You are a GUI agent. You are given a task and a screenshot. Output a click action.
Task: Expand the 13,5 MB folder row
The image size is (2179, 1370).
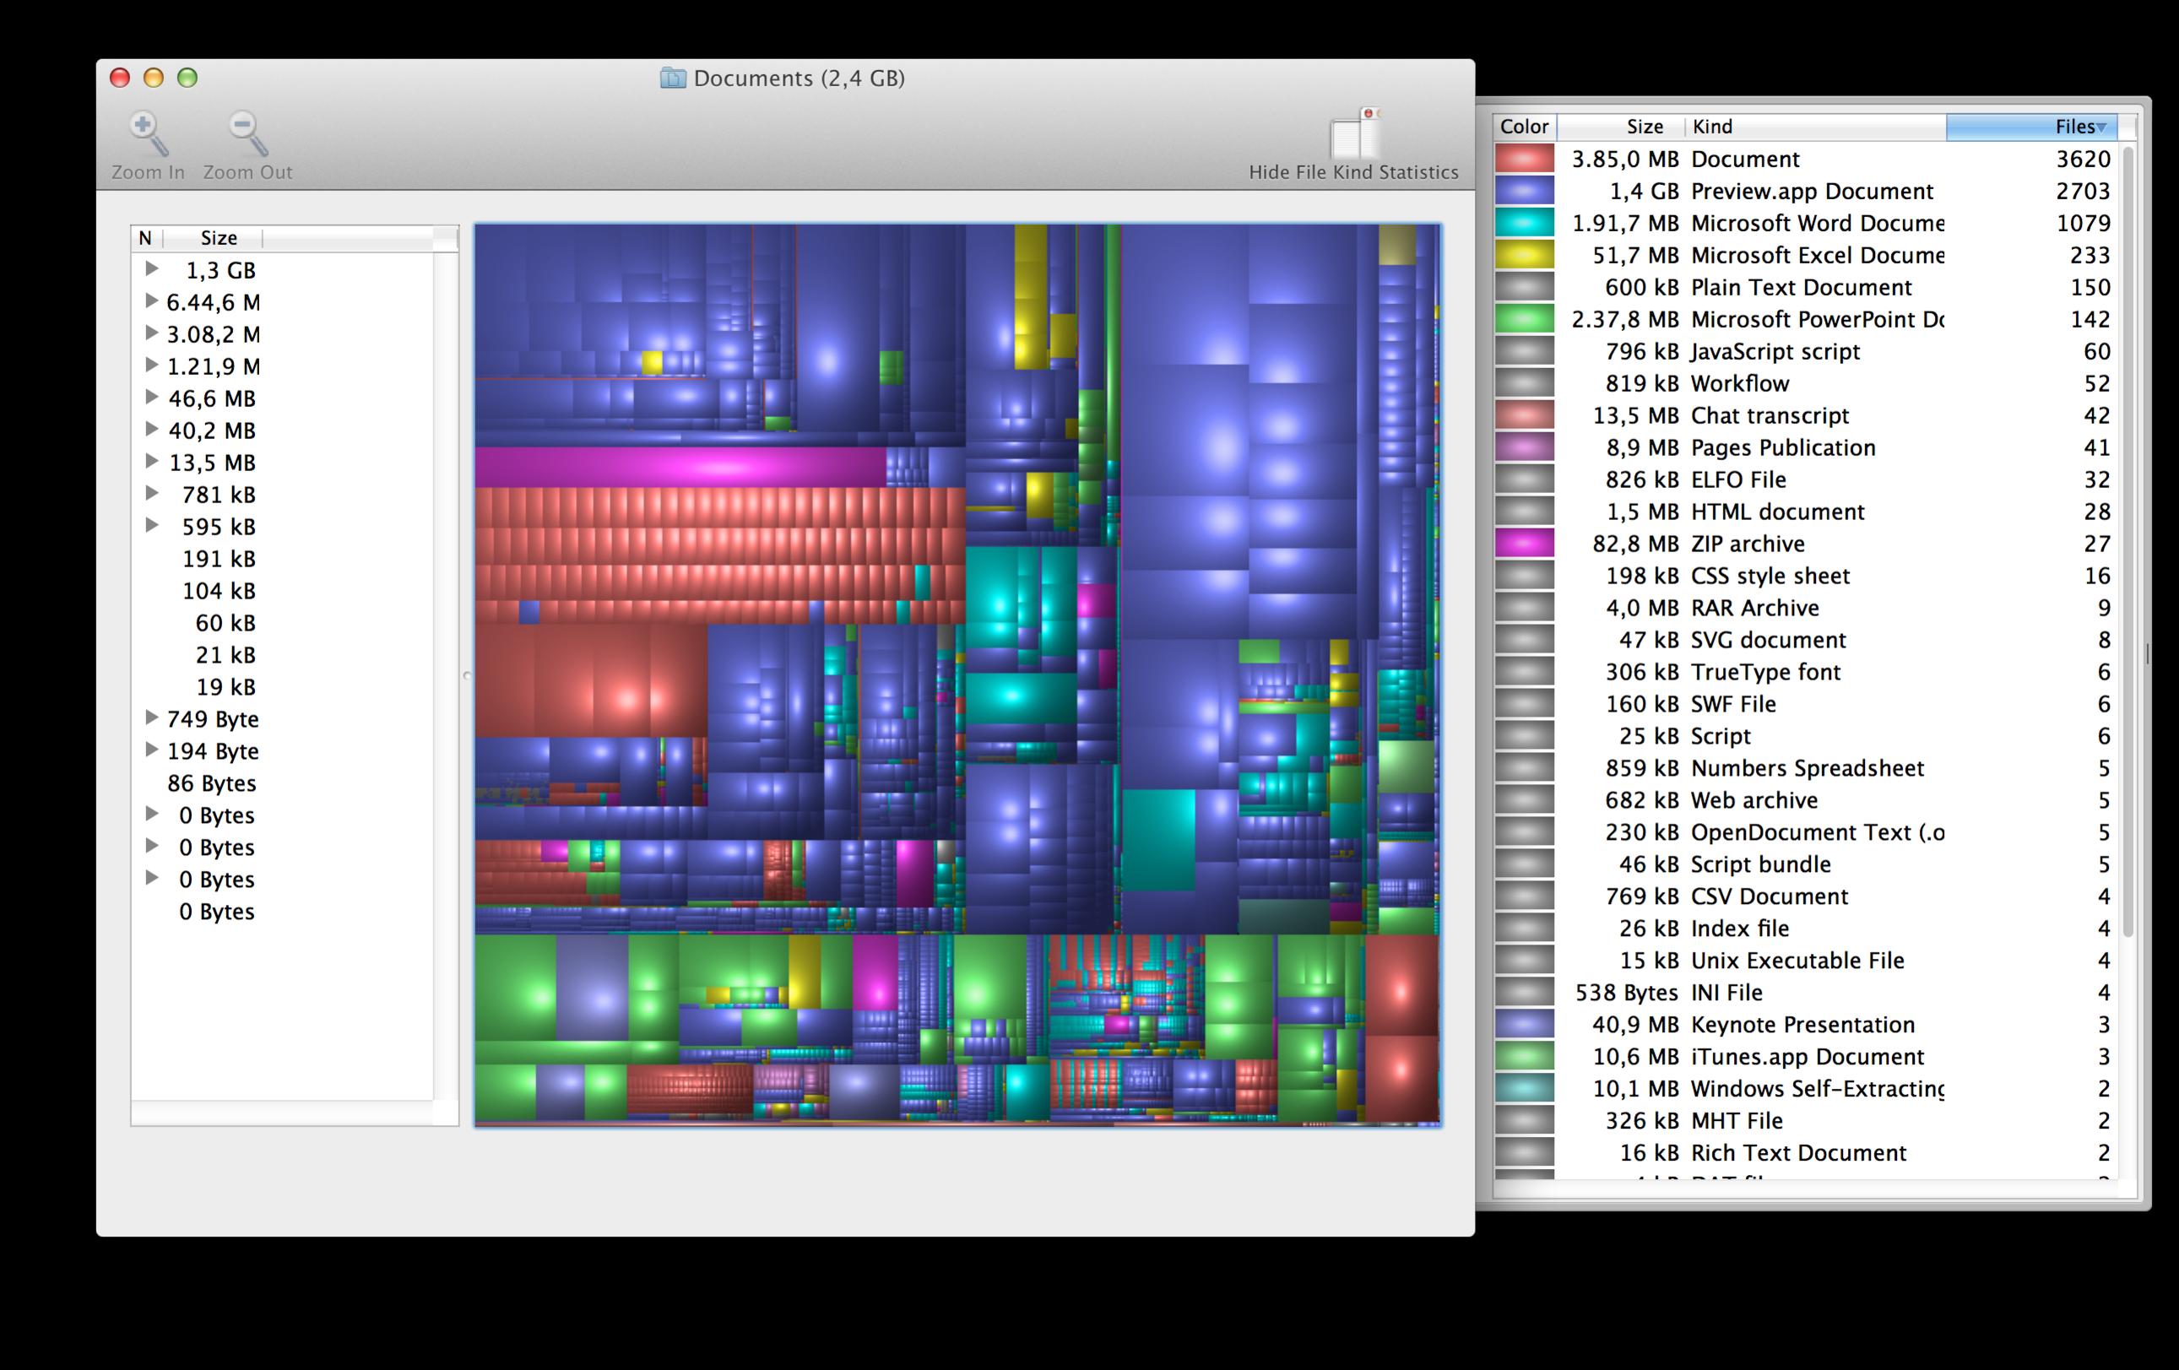tap(152, 462)
